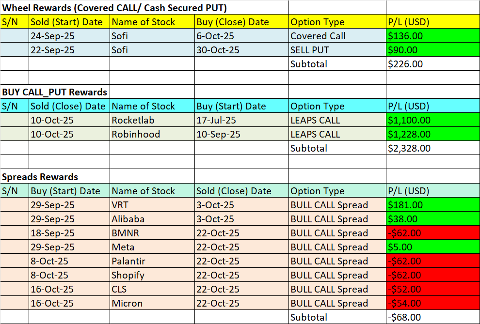Select the $2,328.00 subtotal value cell

point(432,148)
